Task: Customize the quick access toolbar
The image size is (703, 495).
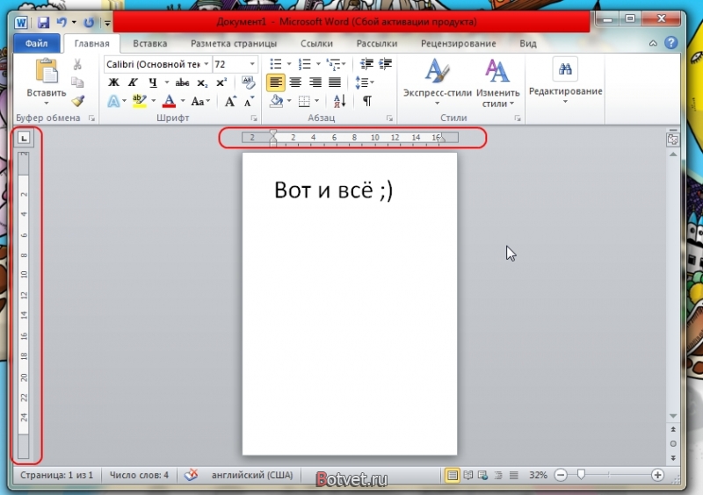Action: [x=107, y=23]
